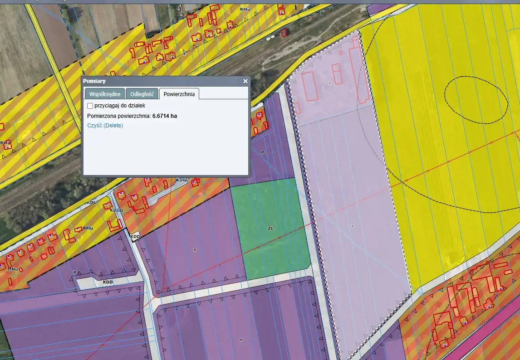Click the KDDD road label
This screenshot has width=520, height=360.
(x=117, y=210)
